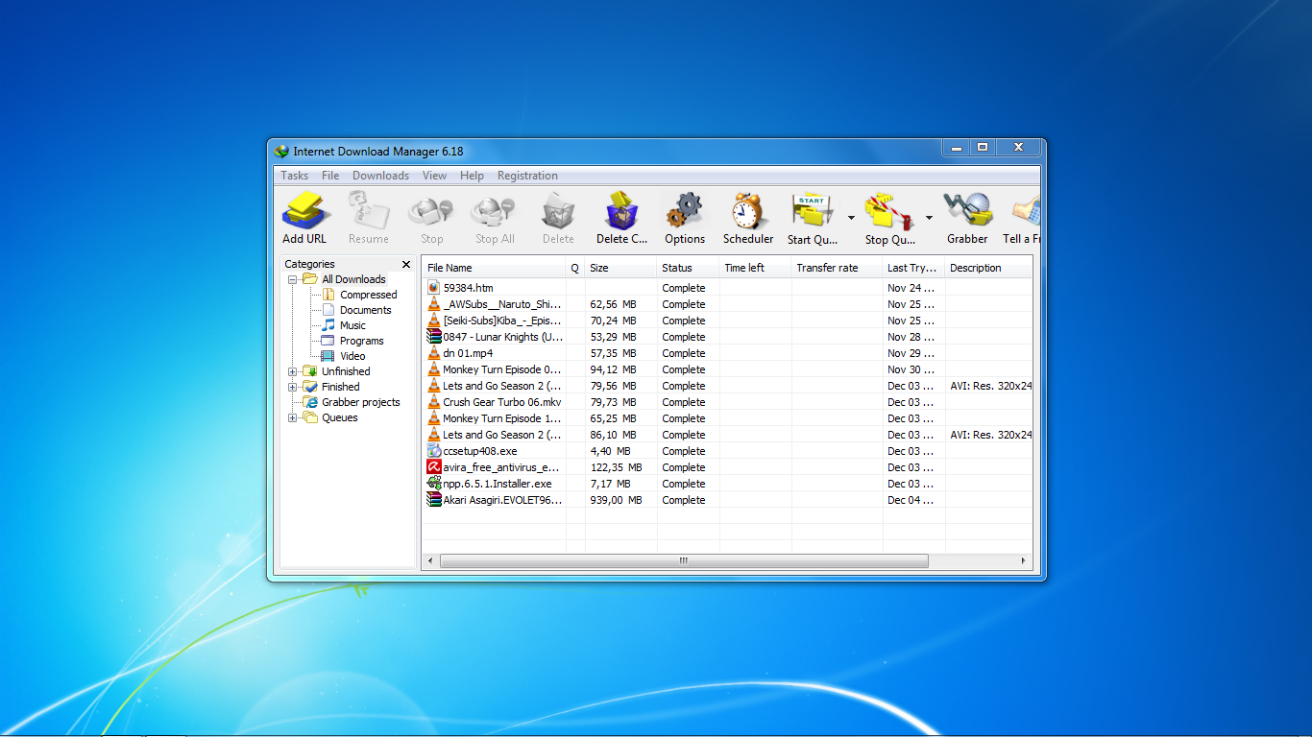Select the "[Seiki-Subs]Kiba_-_Epis..." file name

(x=502, y=321)
